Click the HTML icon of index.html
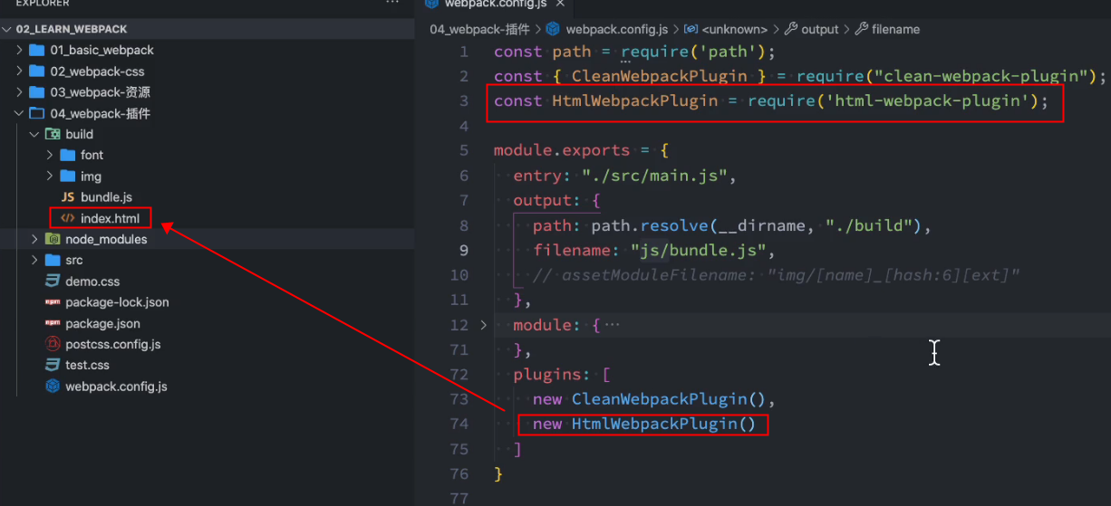 67,218
